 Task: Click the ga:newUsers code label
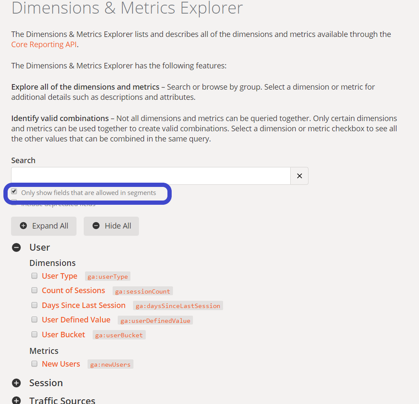pyautogui.click(x=110, y=364)
